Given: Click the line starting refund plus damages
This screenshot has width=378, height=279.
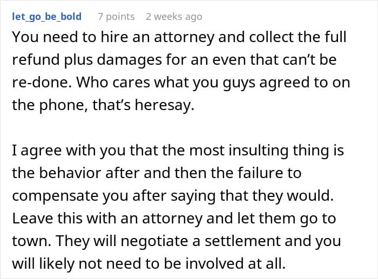Looking at the screenshot, I should tap(174, 59).
